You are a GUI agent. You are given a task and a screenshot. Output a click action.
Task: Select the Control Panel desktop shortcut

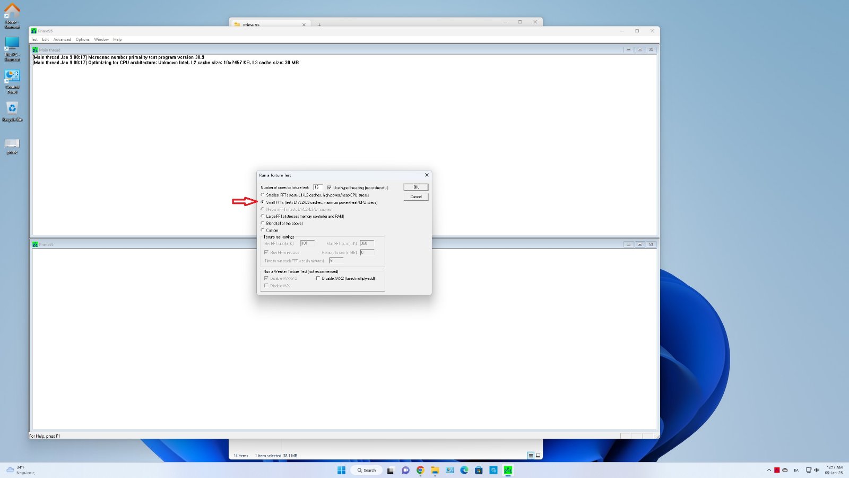tap(12, 82)
